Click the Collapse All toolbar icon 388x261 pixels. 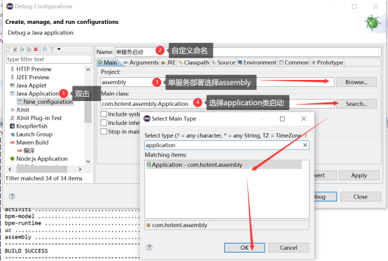pyautogui.click(x=45, y=49)
